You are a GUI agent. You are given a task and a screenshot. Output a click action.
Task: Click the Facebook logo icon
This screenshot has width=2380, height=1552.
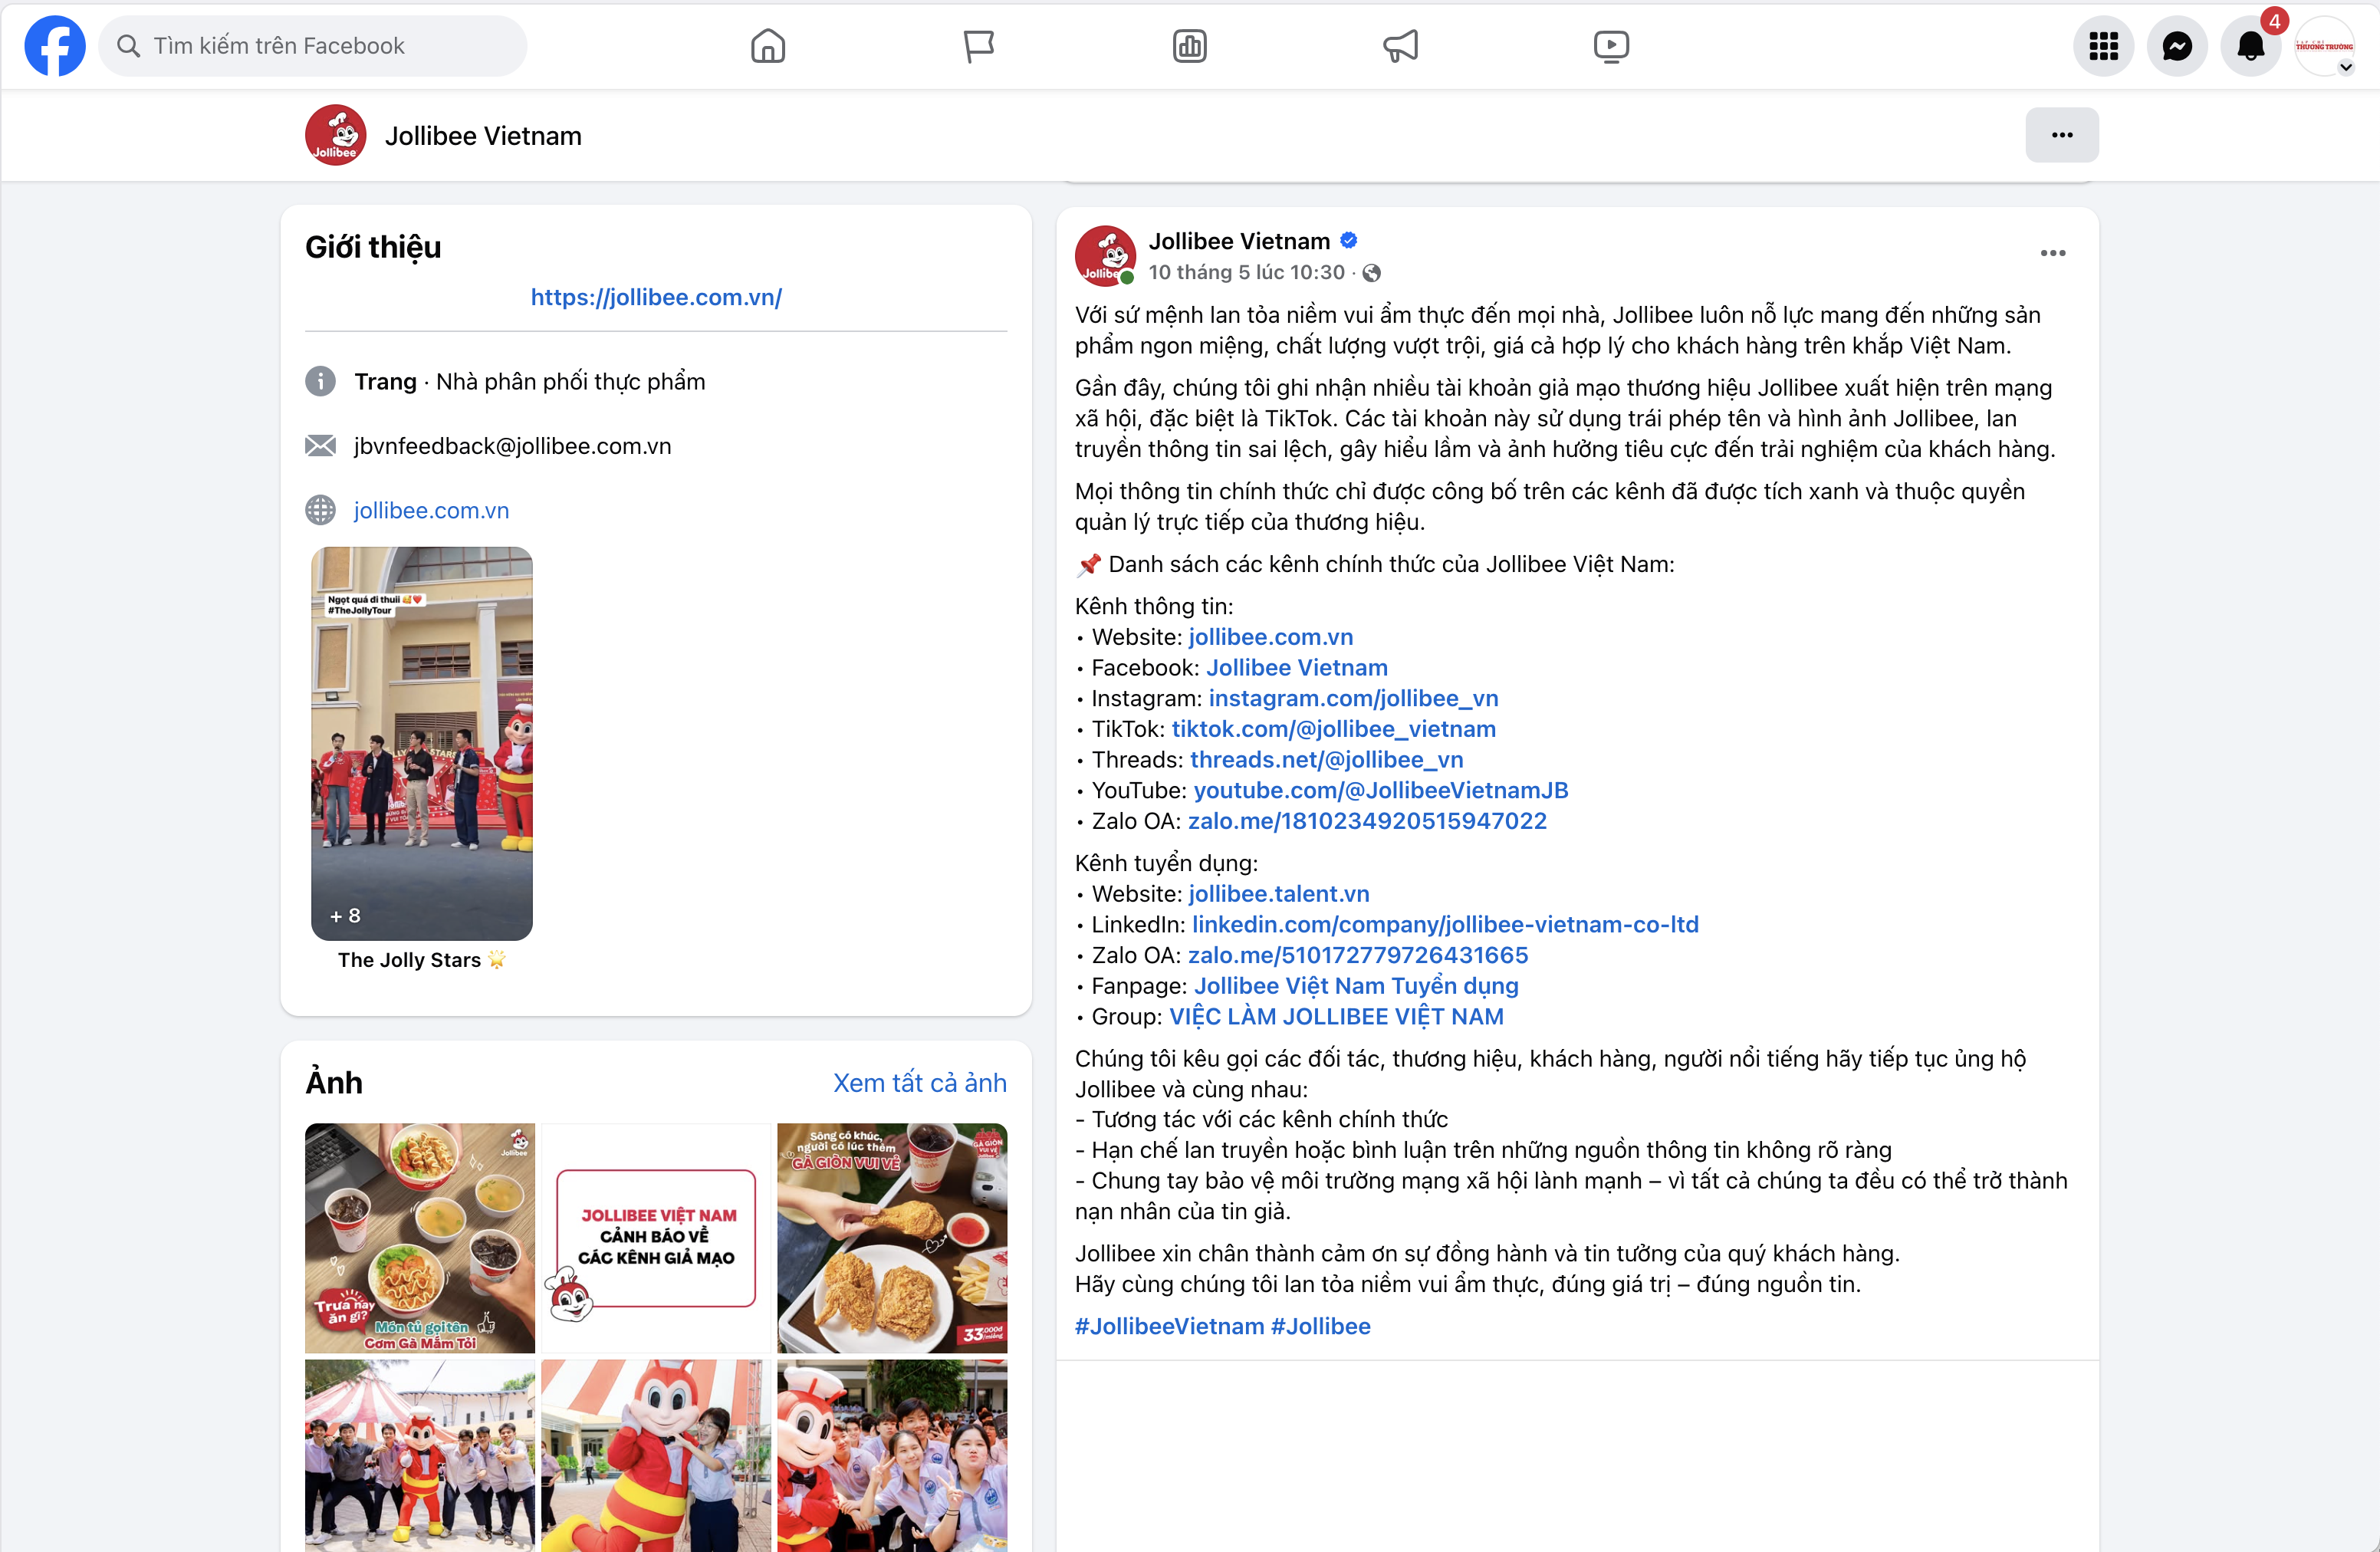click(55, 46)
